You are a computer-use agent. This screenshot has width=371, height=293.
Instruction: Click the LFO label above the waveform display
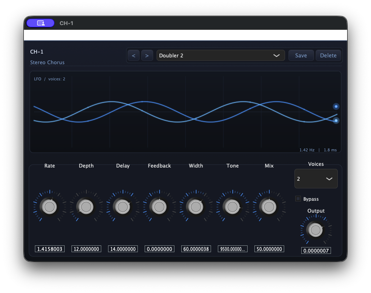click(x=37, y=79)
